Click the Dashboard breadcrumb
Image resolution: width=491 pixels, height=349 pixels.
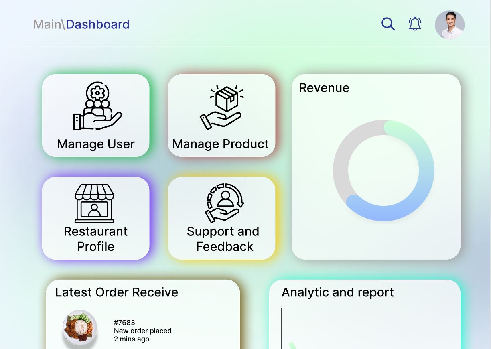[98, 24]
